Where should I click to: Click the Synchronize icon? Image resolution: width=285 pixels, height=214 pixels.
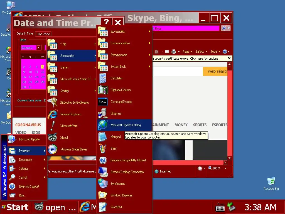point(103,184)
